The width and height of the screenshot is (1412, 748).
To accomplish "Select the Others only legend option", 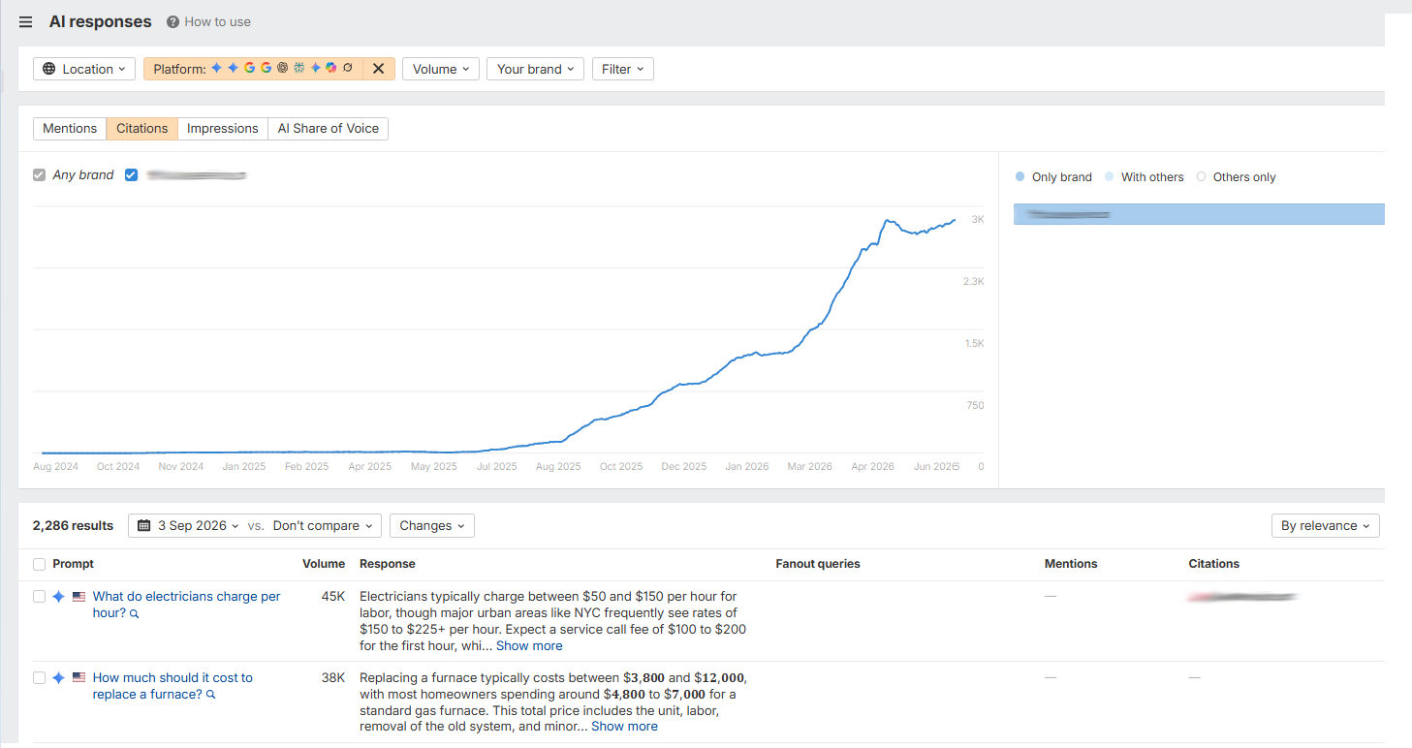I will (x=1236, y=177).
